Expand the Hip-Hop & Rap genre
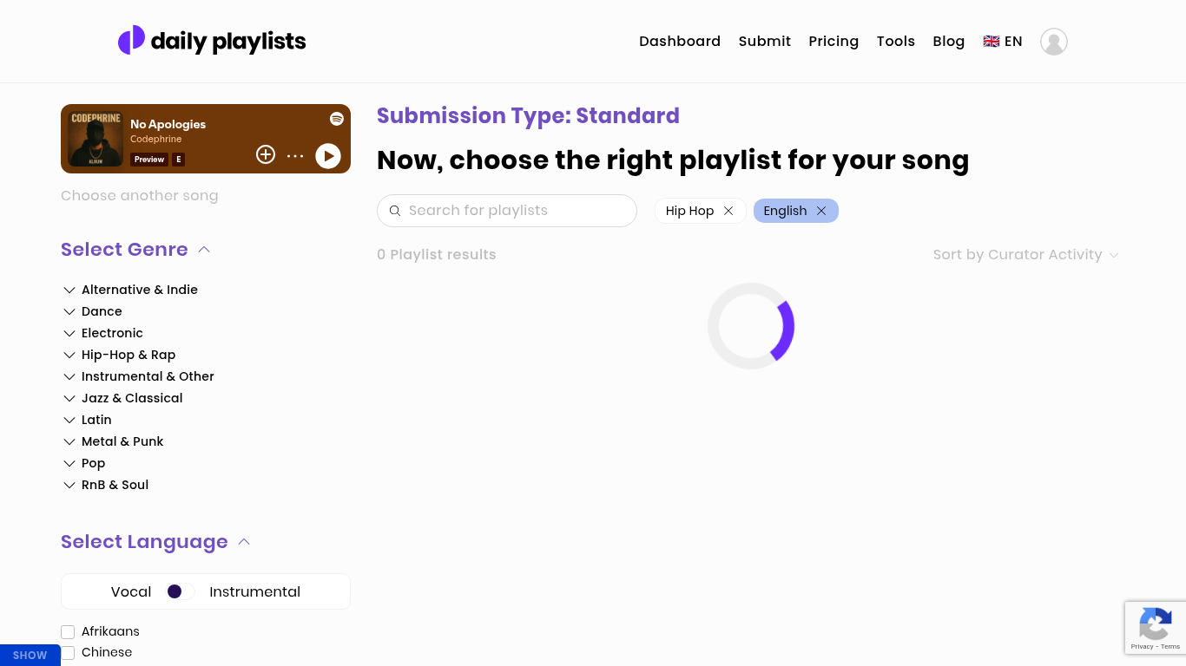This screenshot has height=666, width=1186. click(x=69, y=355)
